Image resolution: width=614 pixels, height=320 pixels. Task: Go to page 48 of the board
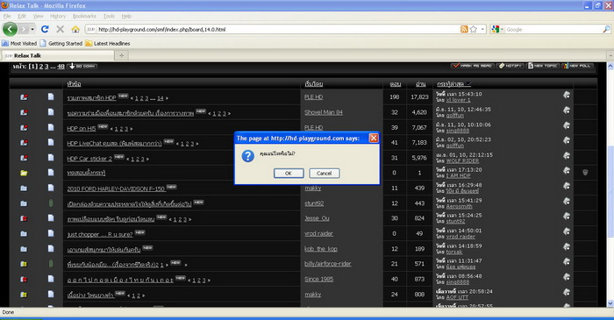pyautogui.click(x=61, y=67)
